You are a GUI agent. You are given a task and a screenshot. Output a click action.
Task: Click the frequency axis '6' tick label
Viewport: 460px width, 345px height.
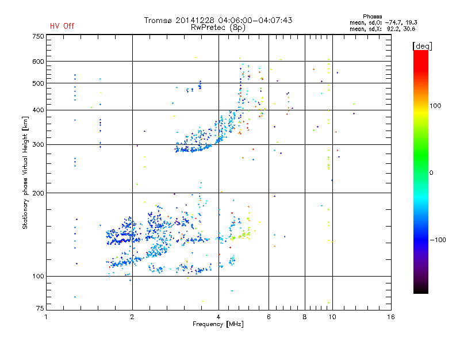coord(269,317)
